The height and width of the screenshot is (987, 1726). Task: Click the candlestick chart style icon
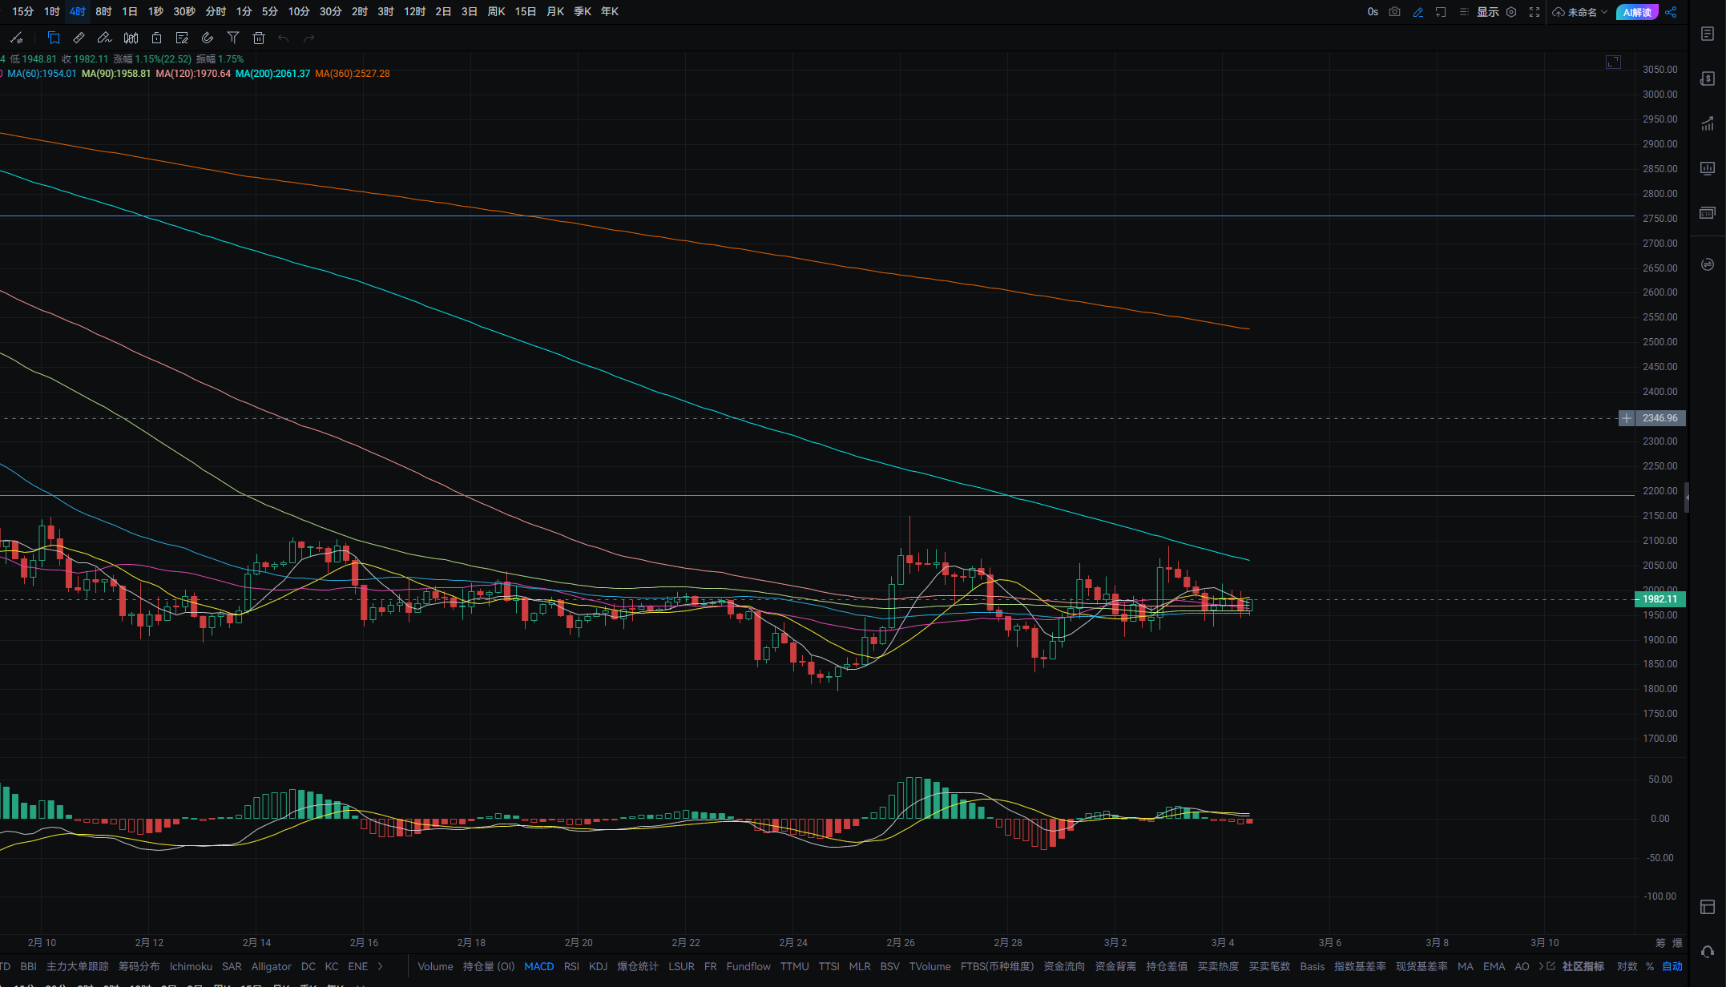pyautogui.click(x=131, y=38)
